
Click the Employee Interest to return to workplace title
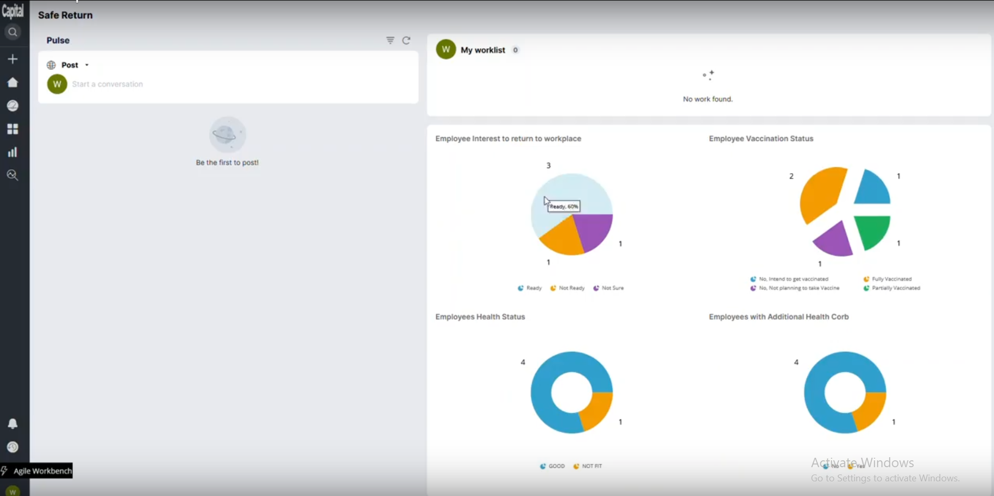pyautogui.click(x=508, y=138)
